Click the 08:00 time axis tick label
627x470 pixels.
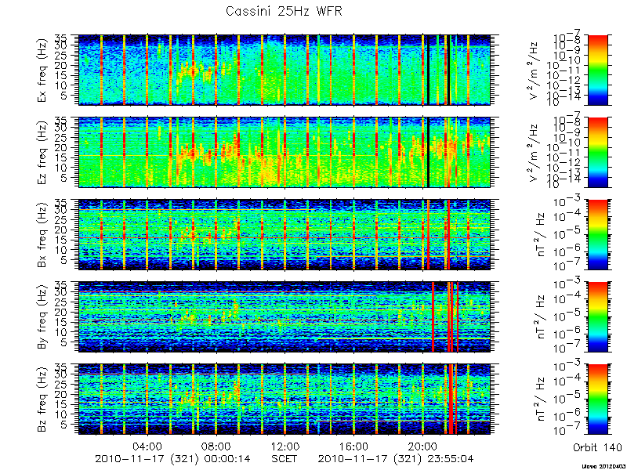pos(216,446)
